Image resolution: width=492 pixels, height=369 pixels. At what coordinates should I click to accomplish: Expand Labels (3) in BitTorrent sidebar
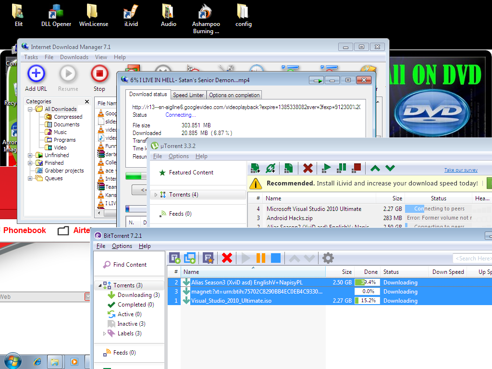(x=104, y=333)
